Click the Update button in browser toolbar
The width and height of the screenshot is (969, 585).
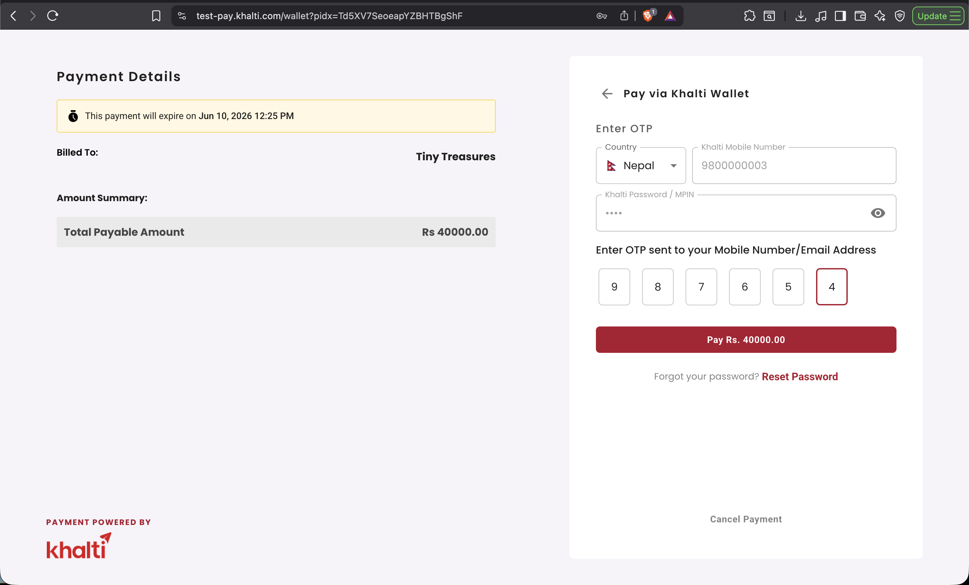pos(938,16)
